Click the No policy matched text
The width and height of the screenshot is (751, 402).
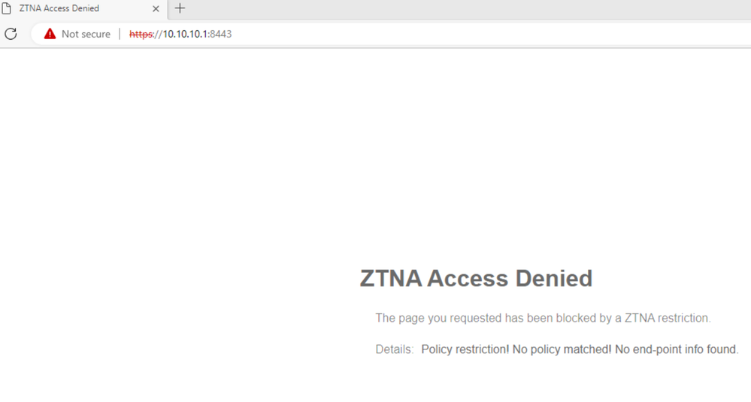(x=562, y=349)
